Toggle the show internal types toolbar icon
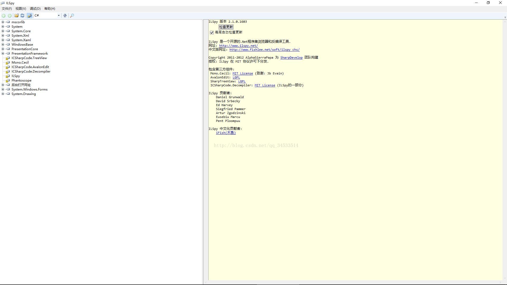This screenshot has height=285, width=507. click(30, 16)
